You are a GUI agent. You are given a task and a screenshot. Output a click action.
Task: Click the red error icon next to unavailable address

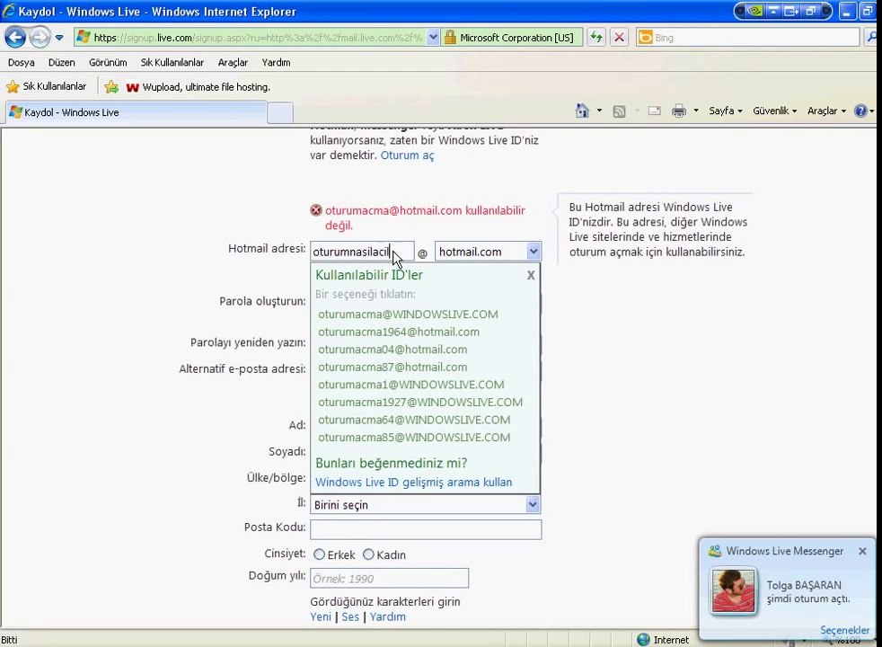click(x=316, y=210)
